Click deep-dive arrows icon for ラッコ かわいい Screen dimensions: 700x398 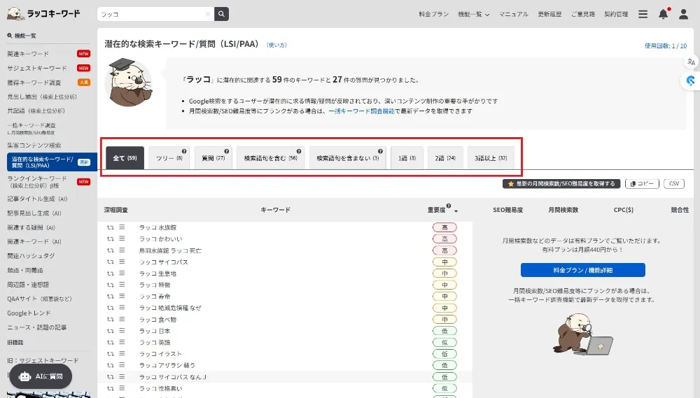(x=111, y=239)
